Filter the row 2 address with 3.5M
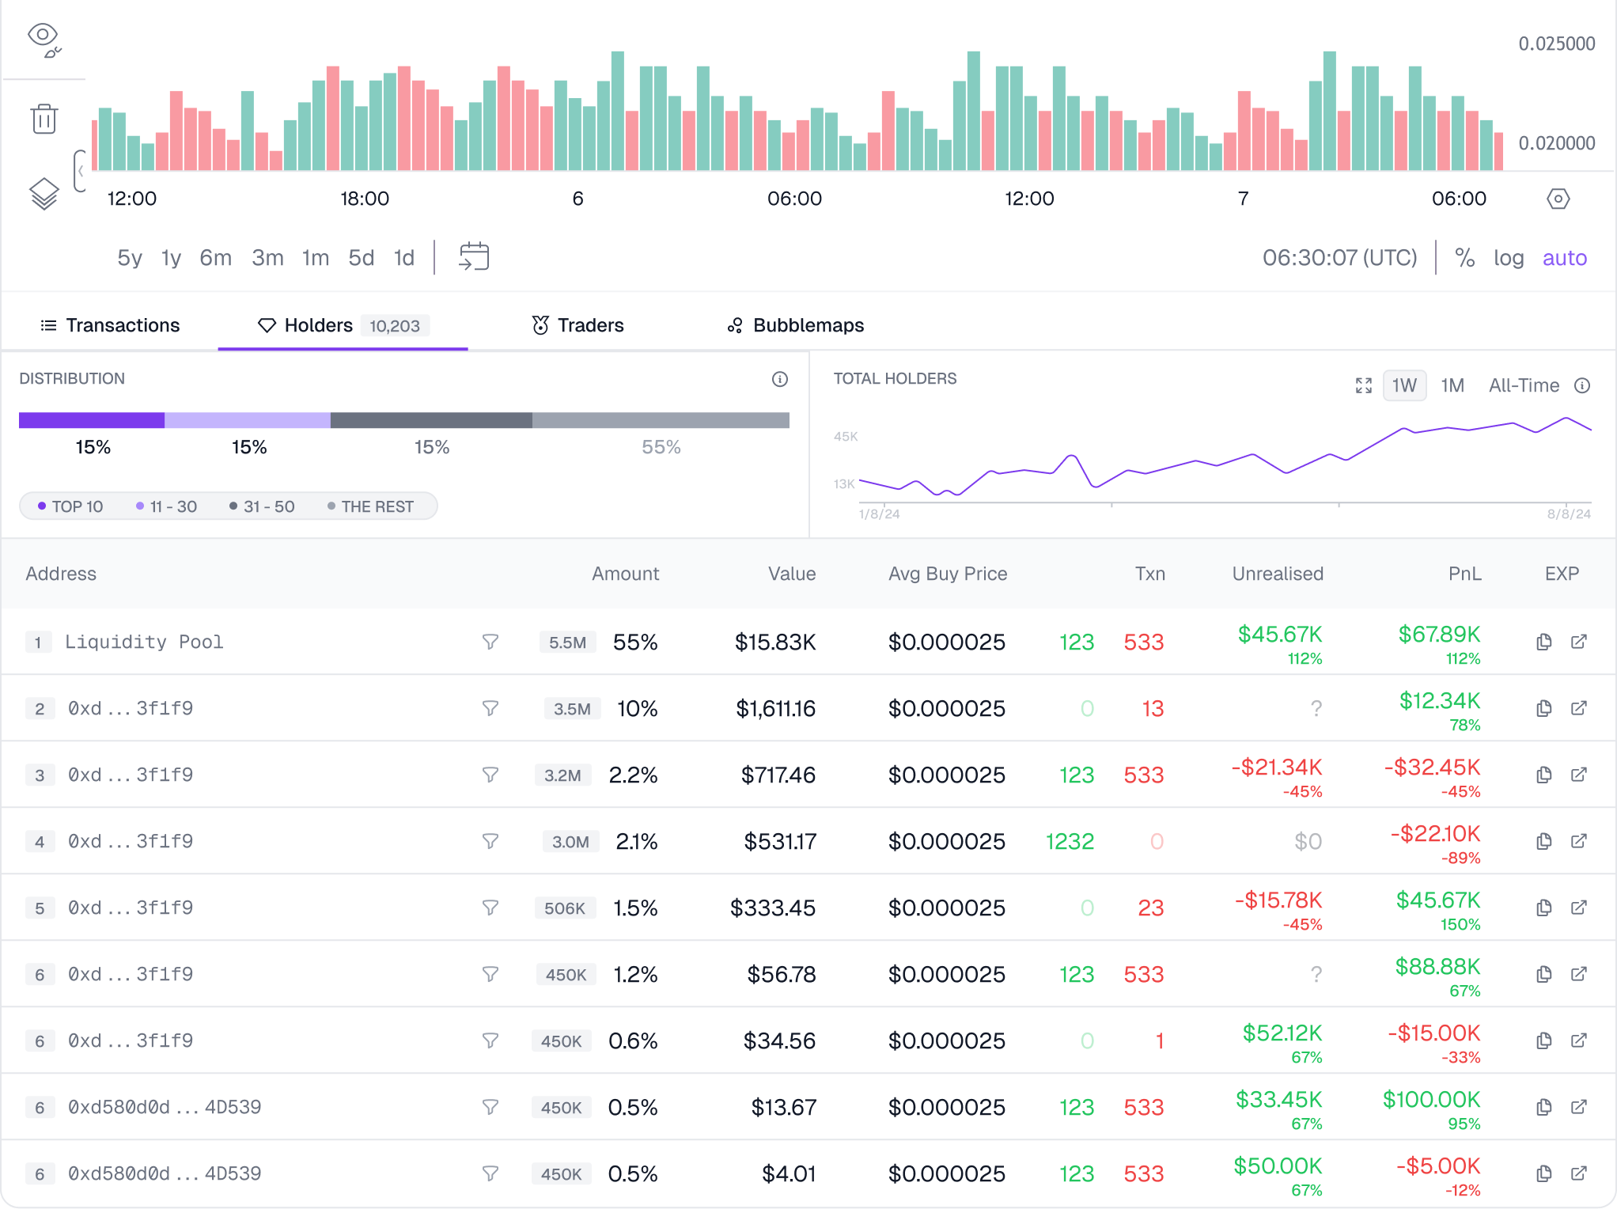 490,708
